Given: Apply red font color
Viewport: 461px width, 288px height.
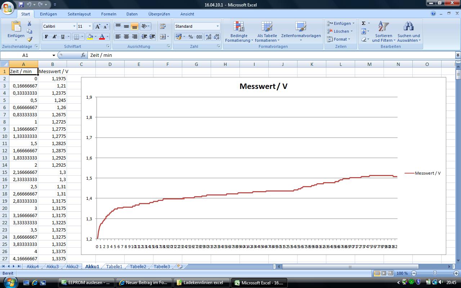Looking at the screenshot, I should pyautogui.click(x=102, y=37).
